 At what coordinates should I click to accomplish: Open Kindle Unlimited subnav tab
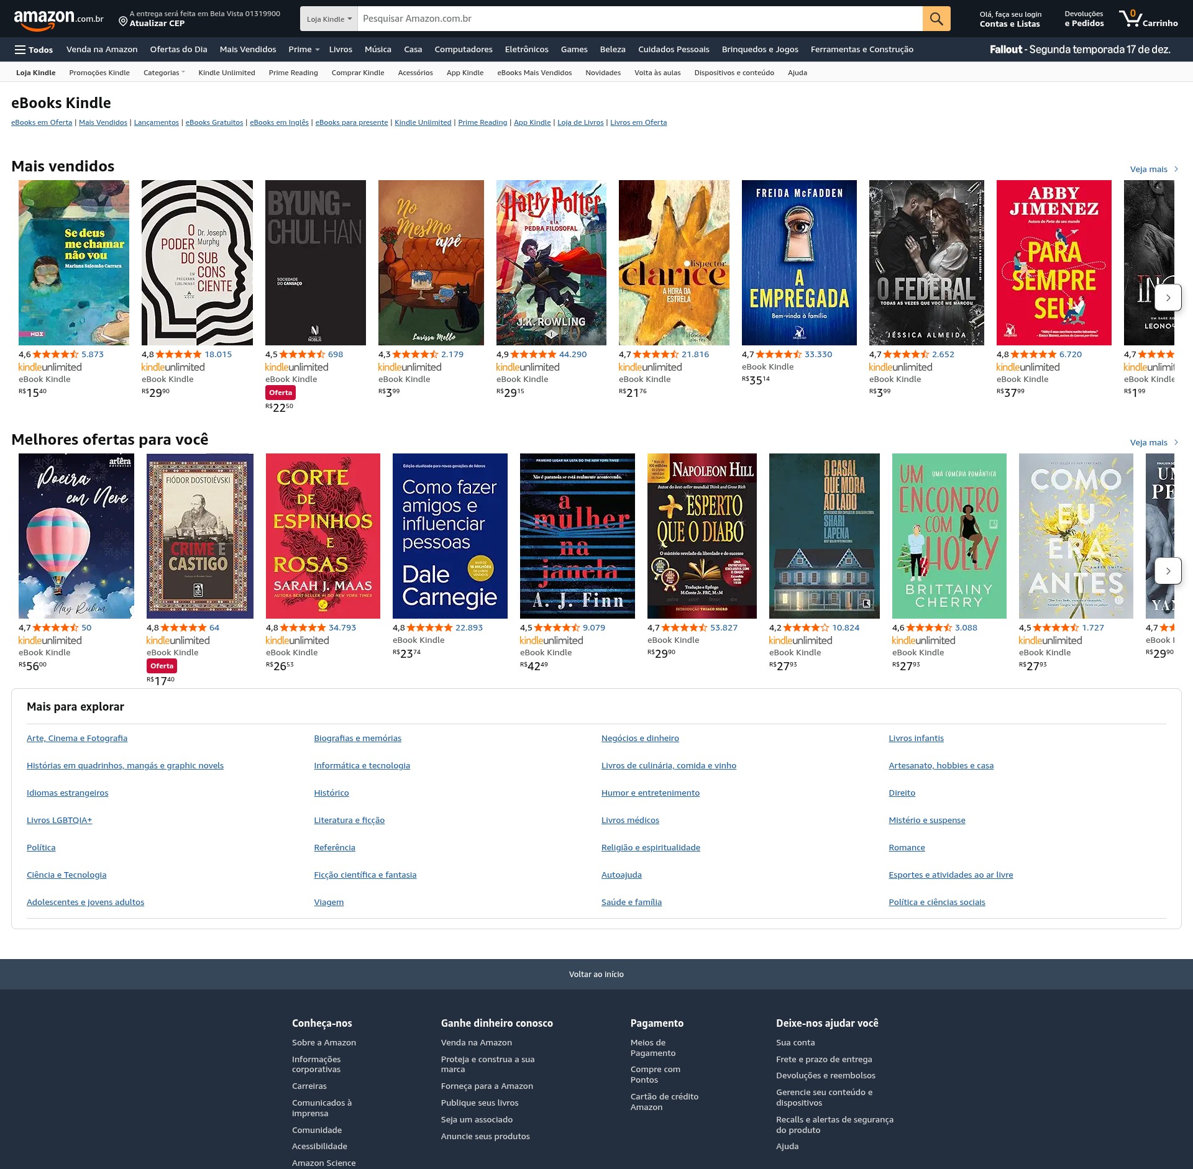tap(227, 73)
